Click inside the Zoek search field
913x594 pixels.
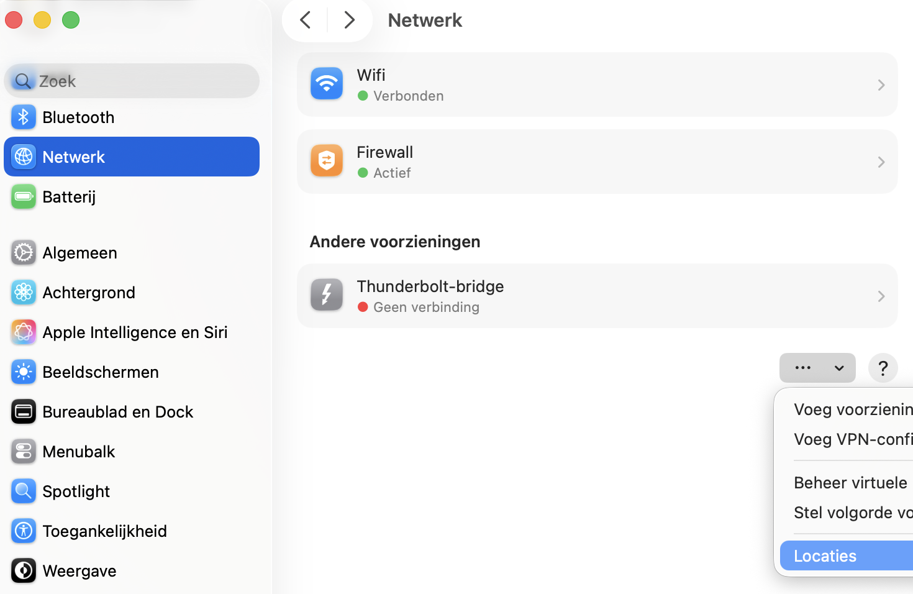[x=132, y=81]
